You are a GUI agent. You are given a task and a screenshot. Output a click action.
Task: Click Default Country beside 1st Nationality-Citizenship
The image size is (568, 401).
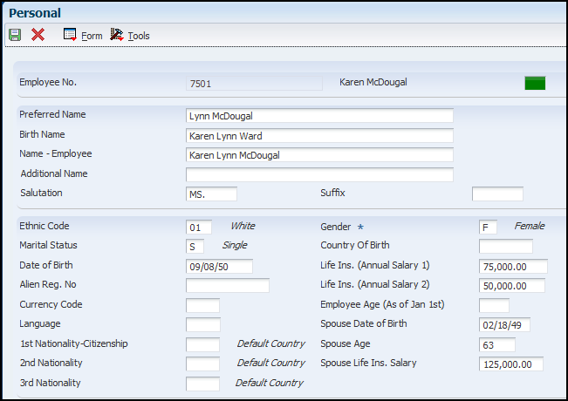271,343
